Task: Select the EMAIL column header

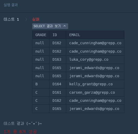Action: 95,35
